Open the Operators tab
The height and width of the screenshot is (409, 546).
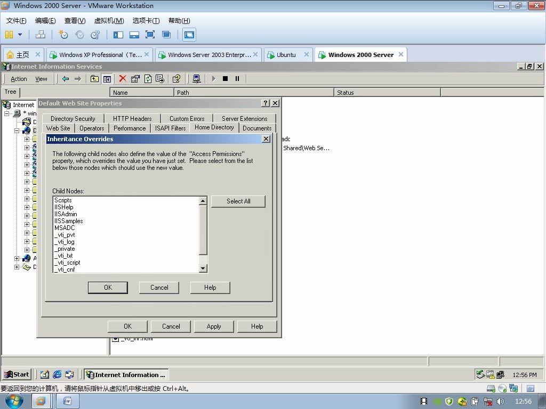[92, 128]
